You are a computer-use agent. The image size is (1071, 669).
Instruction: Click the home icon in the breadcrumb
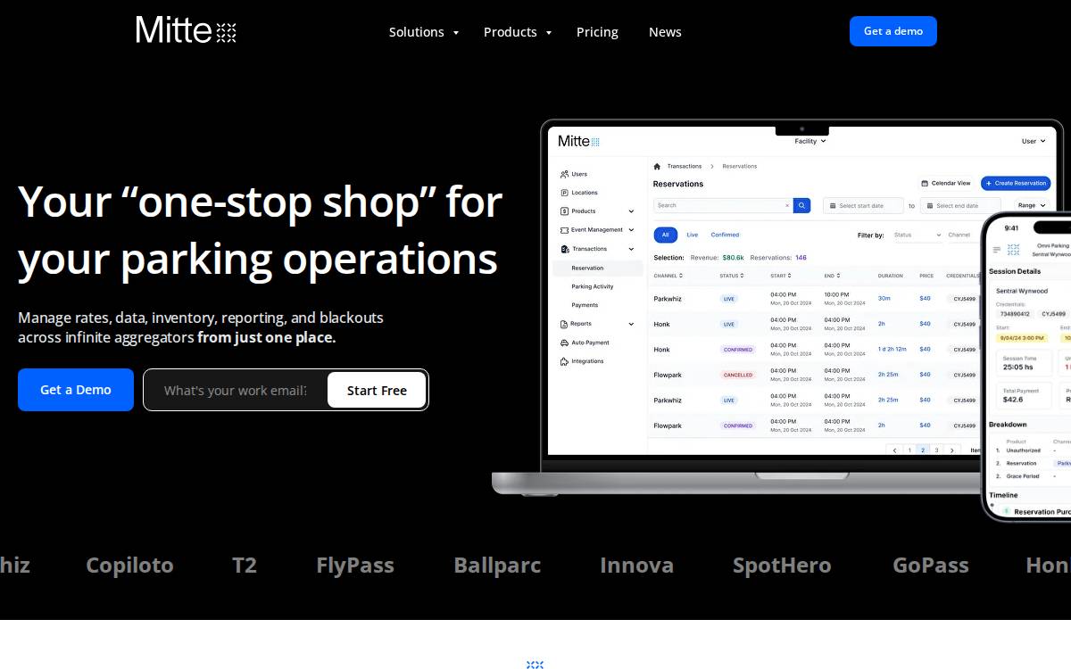point(657,166)
